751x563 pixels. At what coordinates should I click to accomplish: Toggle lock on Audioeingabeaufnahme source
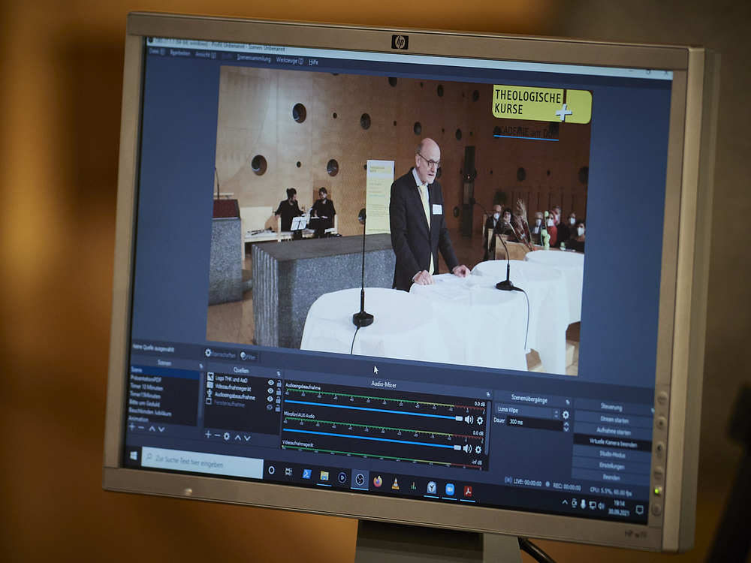tap(279, 398)
